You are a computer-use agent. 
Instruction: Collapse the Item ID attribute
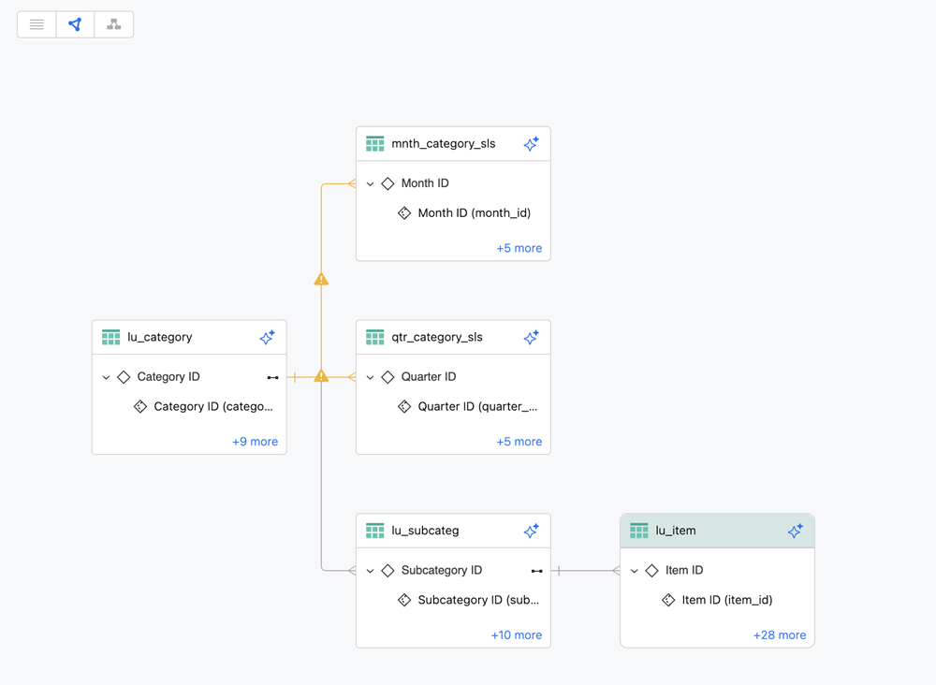coord(635,571)
